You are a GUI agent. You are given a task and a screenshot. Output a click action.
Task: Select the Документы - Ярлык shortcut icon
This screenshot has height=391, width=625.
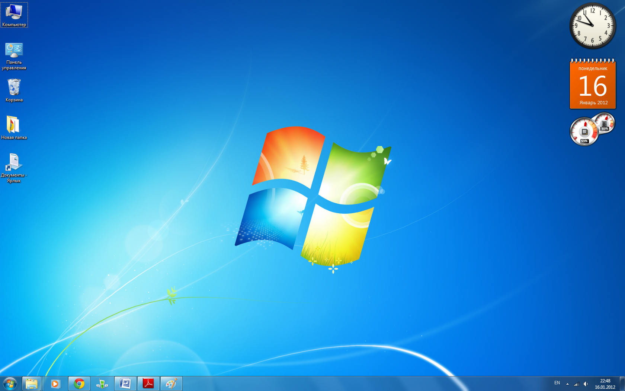coord(14,168)
